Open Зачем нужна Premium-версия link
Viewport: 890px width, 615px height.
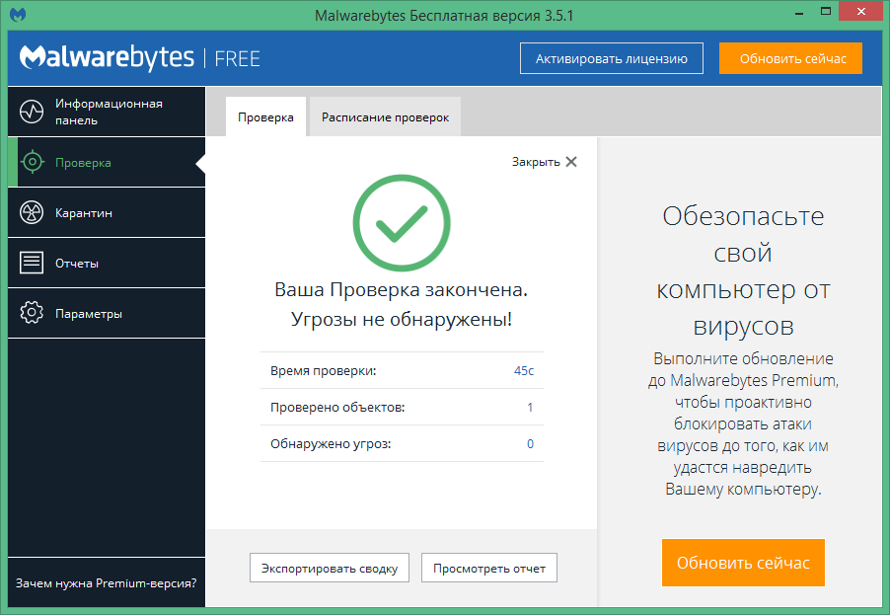coord(107,583)
